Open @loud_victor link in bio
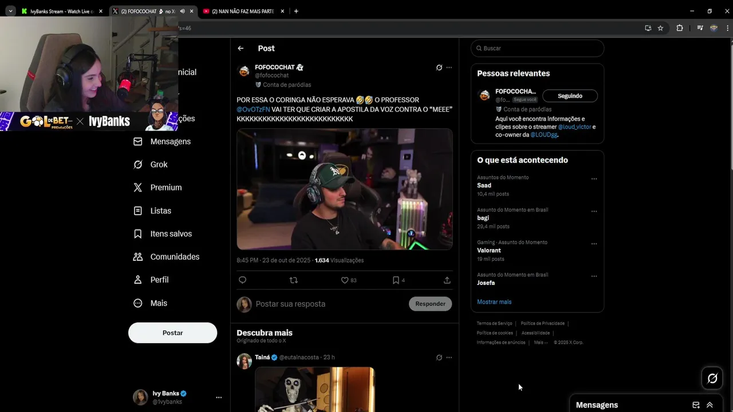Viewport: 733px width, 412px height. 574,127
